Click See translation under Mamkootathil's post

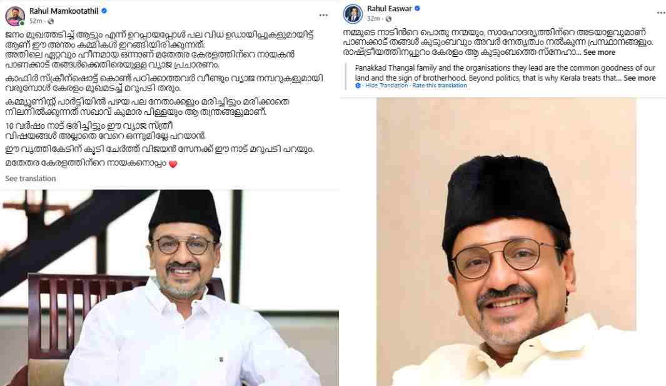point(31,179)
